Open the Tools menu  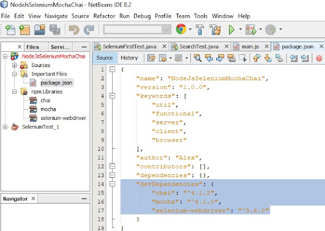[x=201, y=16]
